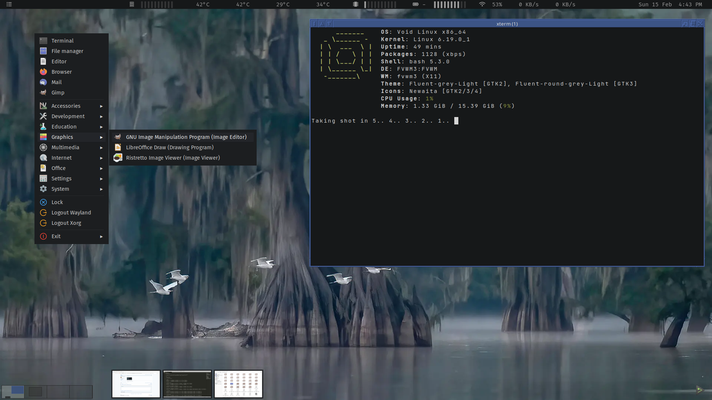Select the Graphics menu label
Viewport: 712px width, 400px height.
point(62,137)
